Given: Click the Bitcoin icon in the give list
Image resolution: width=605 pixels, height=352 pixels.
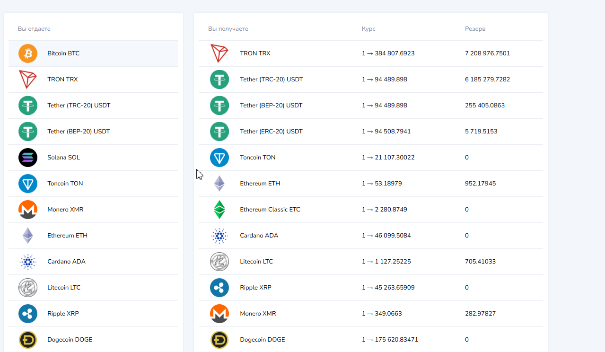Looking at the screenshot, I should click(28, 53).
